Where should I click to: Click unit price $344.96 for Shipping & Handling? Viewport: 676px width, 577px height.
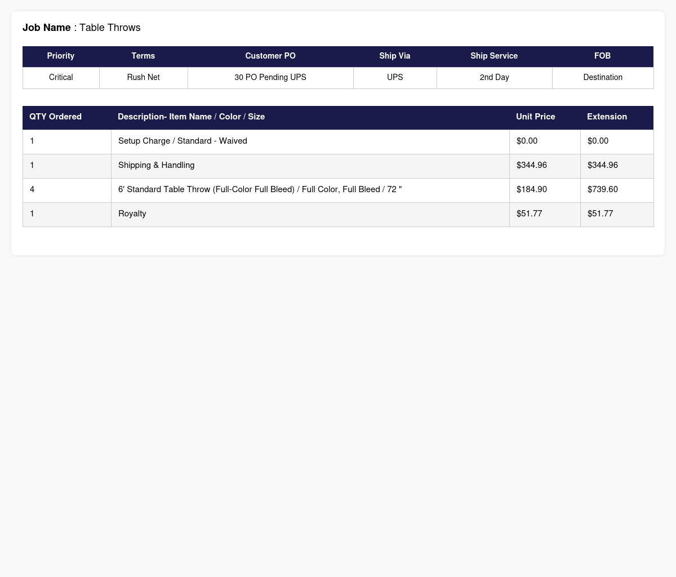545,166
